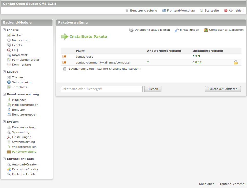Click the Composer aktualisieren icon
Viewport: 247px width, 188px height.
(x=206, y=30)
